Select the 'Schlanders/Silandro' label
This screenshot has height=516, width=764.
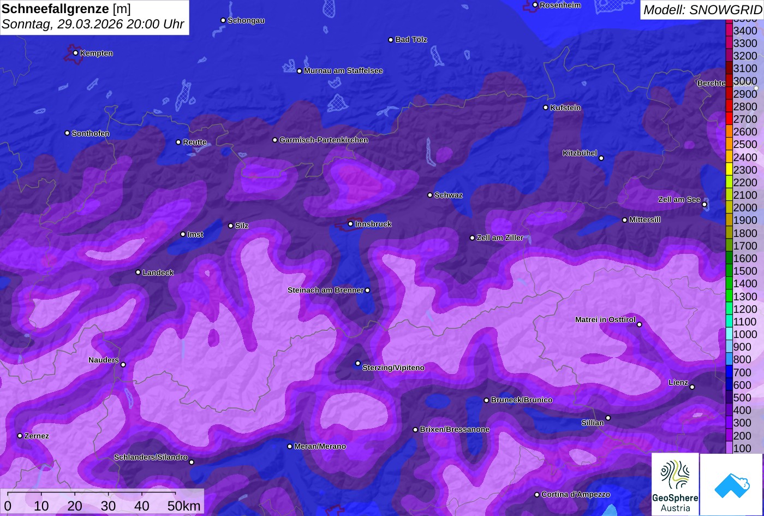[x=151, y=457]
